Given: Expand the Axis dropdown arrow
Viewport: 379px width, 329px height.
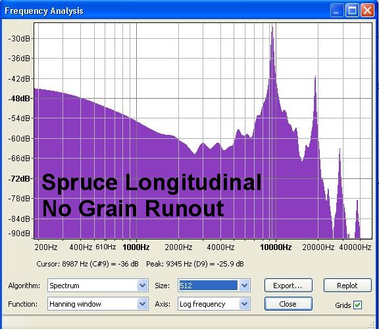Looking at the screenshot, I should tap(244, 303).
